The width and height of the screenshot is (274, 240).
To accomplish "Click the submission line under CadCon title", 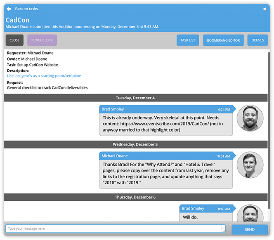I will (x=82, y=27).
